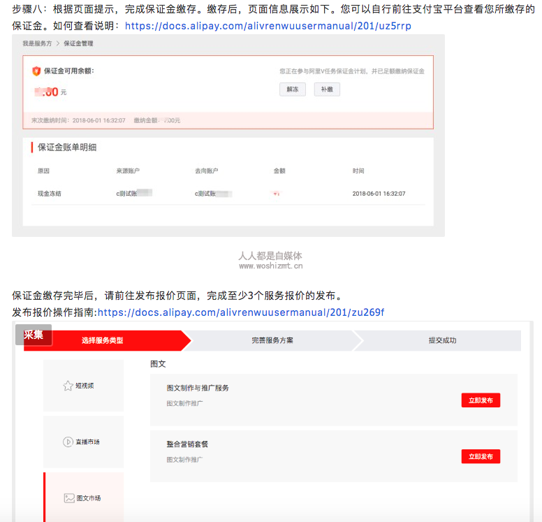Click the 采集 badge on the image
Viewport: 542px width, 522px height.
click(33, 335)
